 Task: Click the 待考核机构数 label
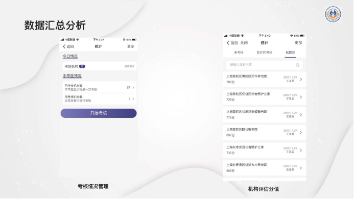pos(74,97)
